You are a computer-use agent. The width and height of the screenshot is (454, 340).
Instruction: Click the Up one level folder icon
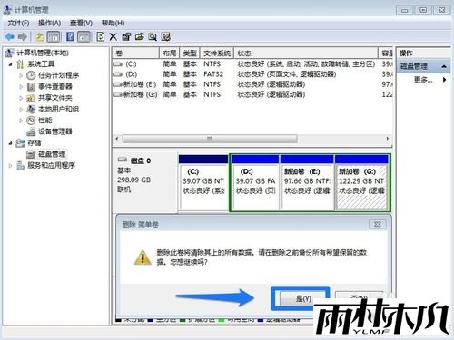point(40,37)
